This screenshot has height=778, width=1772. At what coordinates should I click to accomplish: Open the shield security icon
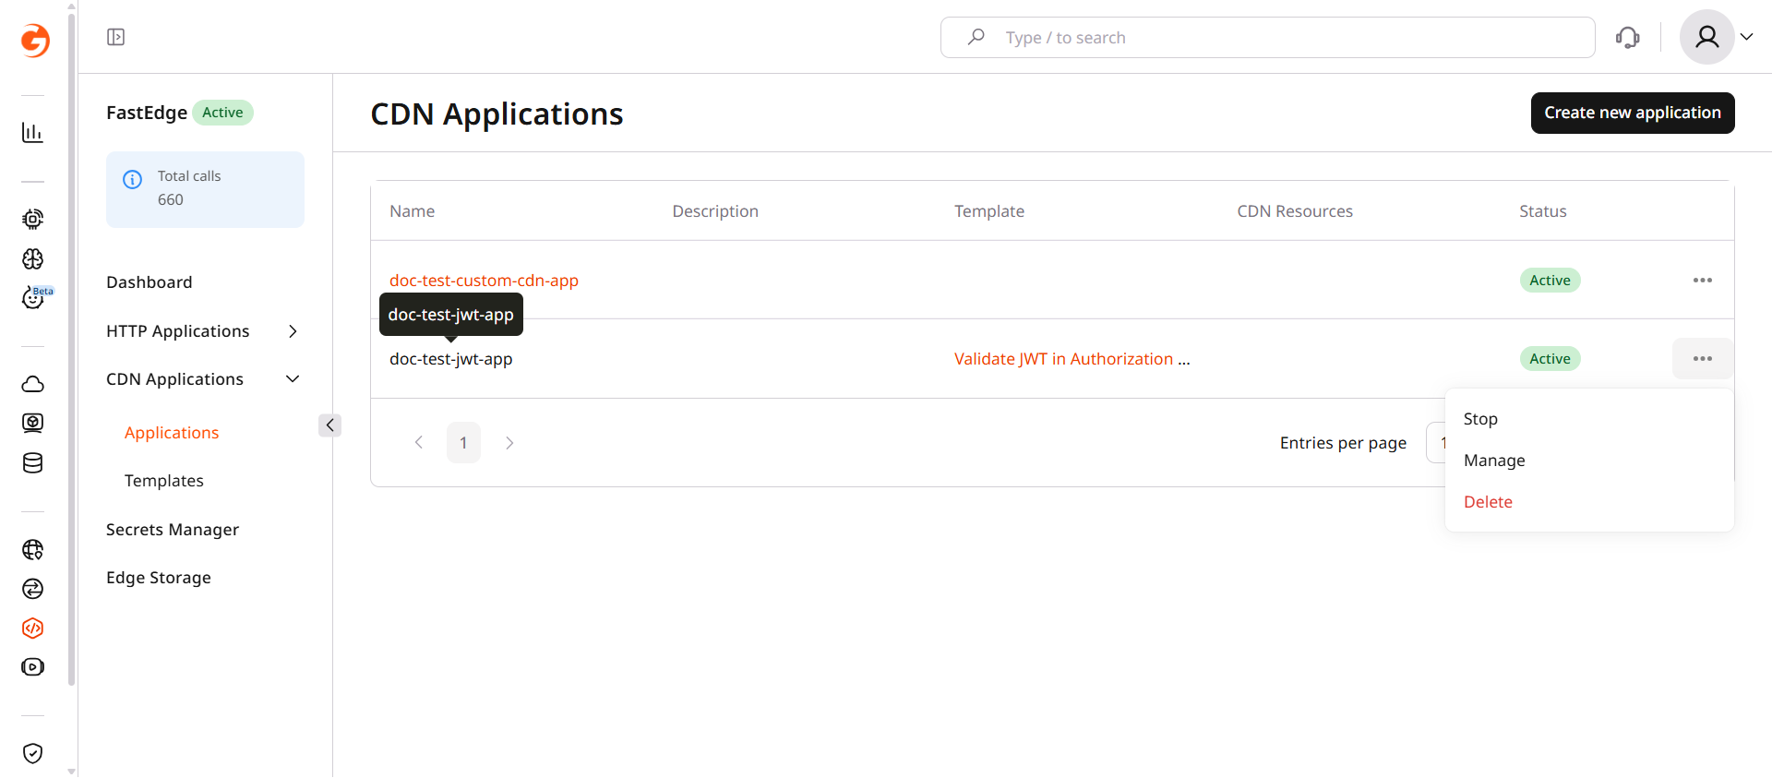pos(32,753)
